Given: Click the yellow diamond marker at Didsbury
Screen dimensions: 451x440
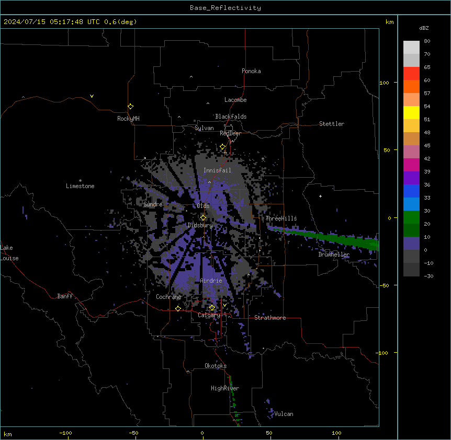Looking at the screenshot, I should click(x=204, y=217).
